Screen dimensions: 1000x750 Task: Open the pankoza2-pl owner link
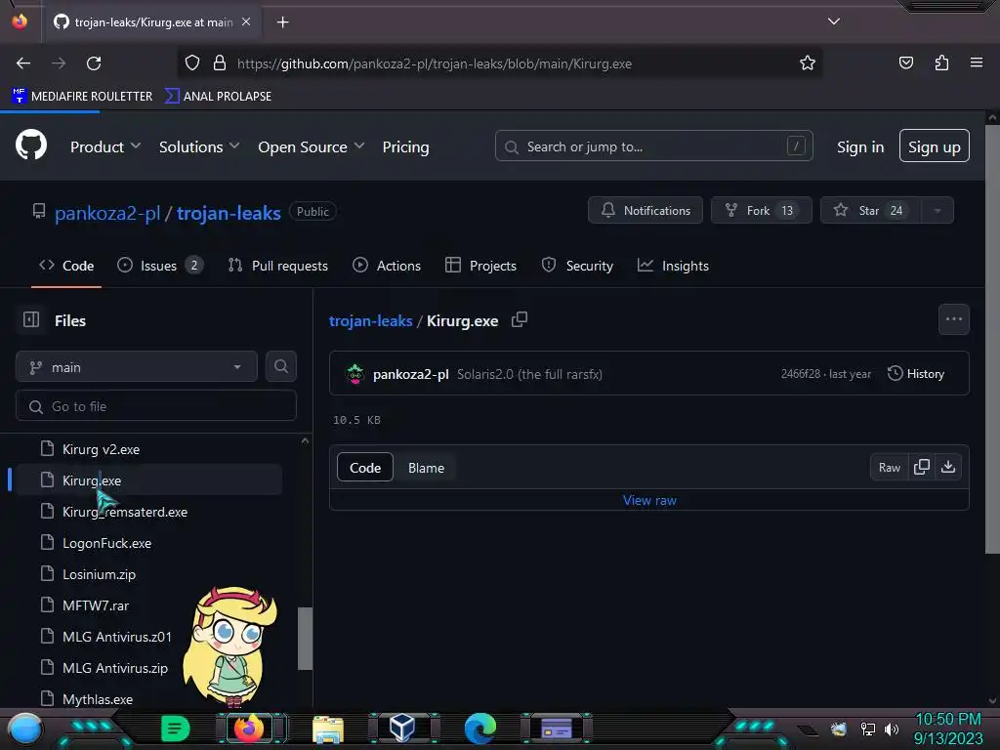[107, 212]
